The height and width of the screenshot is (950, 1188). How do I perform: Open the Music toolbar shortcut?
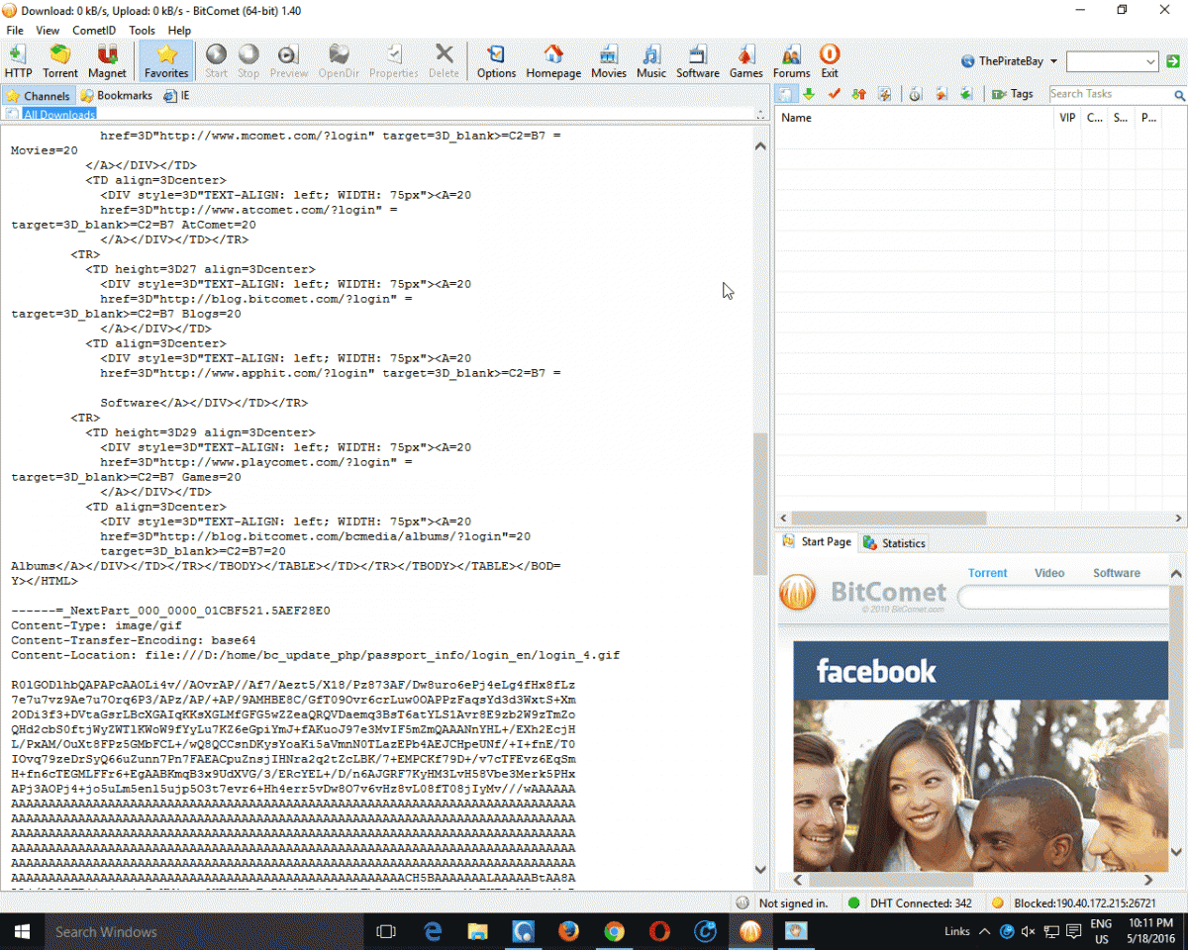click(x=651, y=61)
